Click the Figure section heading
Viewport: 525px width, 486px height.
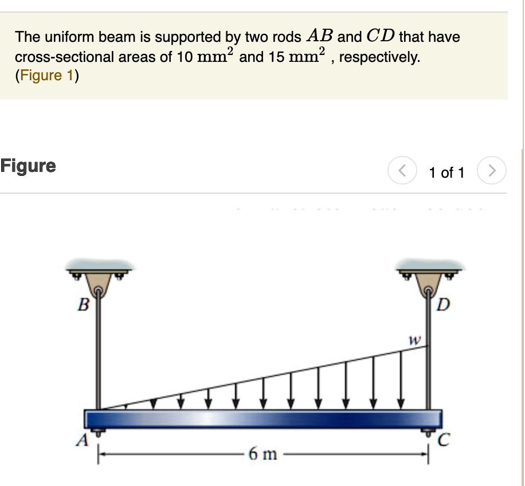(x=27, y=166)
